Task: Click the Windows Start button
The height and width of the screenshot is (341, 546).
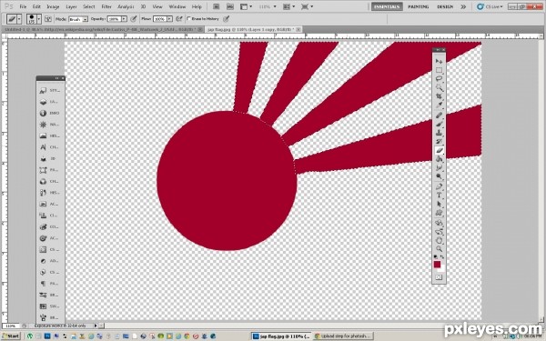Action: pyautogui.click(x=10, y=336)
